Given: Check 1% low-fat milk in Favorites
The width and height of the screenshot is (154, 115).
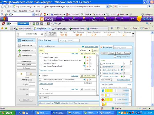Looking at the screenshot, I should [x=101, y=64].
